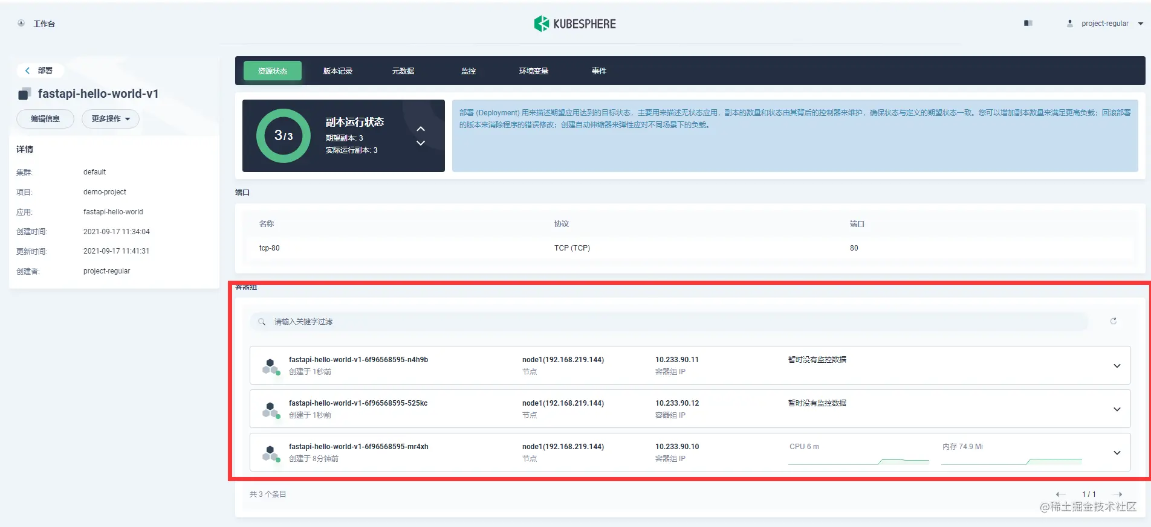
Task: Click the pod icon for 525kc
Action: (271, 409)
